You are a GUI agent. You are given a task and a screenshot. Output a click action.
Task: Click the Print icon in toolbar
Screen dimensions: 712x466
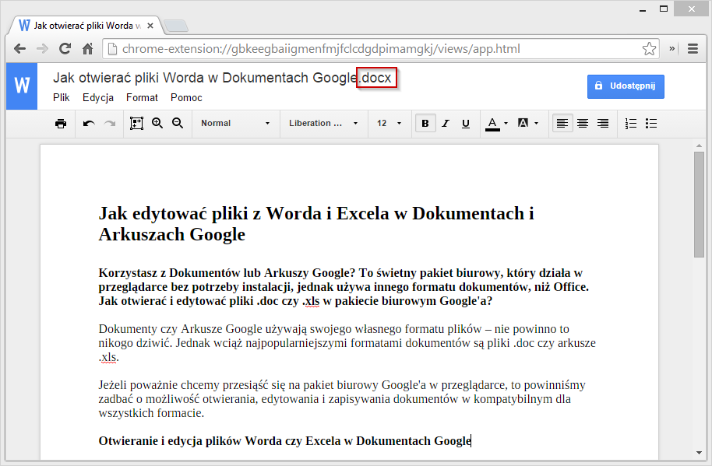pyautogui.click(x=61, y=123)
